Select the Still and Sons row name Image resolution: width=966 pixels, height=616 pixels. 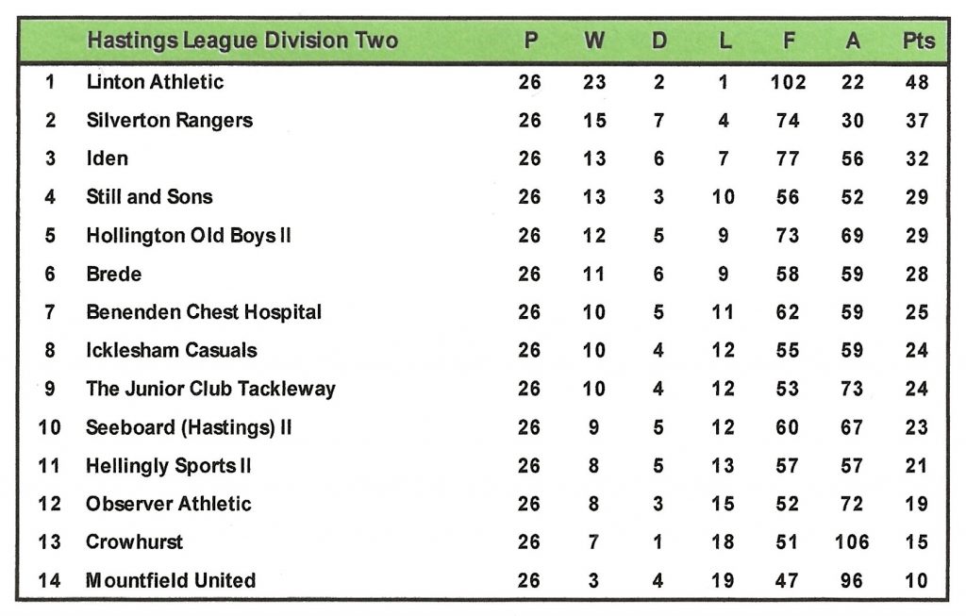149,197
